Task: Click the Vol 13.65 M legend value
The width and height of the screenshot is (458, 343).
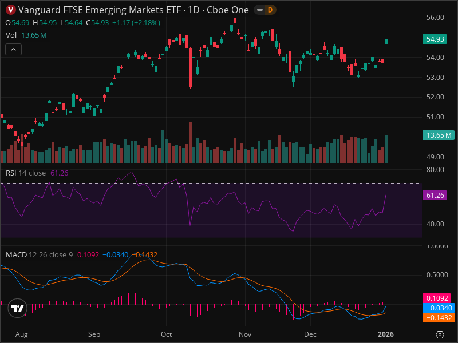Action: pos(34,35)
